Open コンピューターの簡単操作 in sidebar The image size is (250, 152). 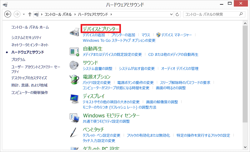tap(29, 92)
